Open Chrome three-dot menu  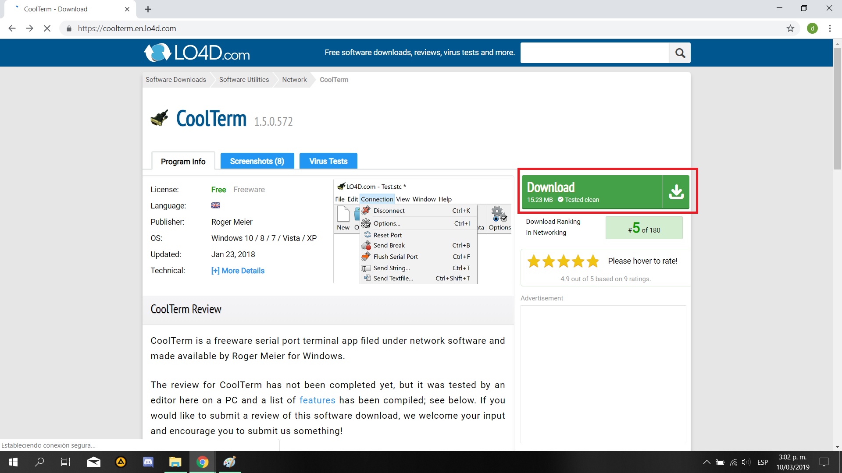[x=830, y=28]
